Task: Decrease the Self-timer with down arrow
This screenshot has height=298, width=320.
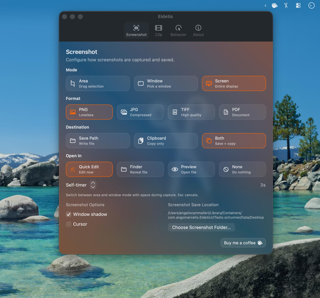Action: tap(93, 187)
